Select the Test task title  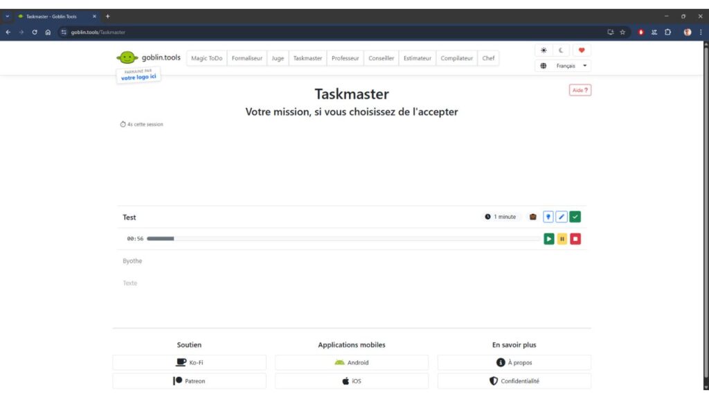(129, 218)
